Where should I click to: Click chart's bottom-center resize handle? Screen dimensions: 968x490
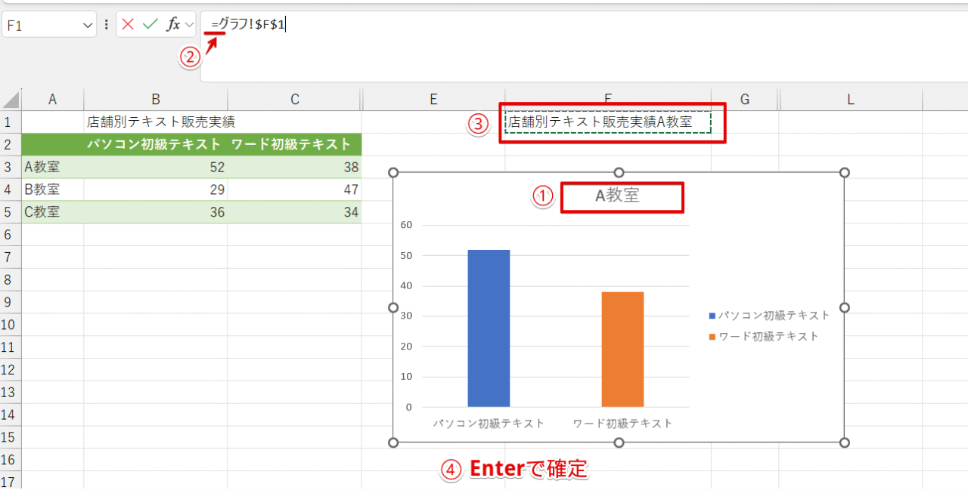(619, 442)
